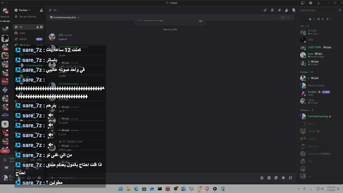
Task: Open settings gear for the بث channel
Action: point(41,27)
